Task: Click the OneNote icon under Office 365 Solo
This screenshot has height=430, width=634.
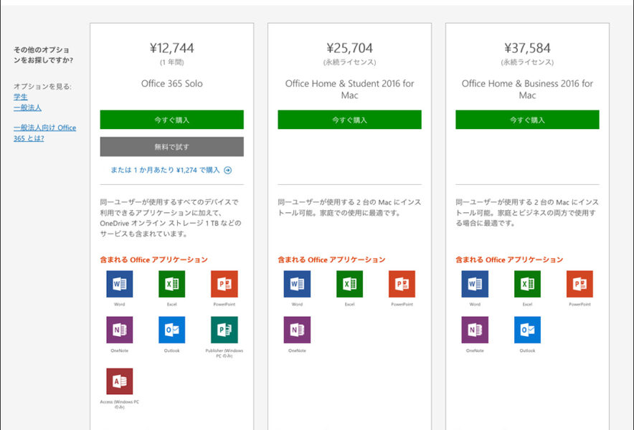Action: [119, 330]
